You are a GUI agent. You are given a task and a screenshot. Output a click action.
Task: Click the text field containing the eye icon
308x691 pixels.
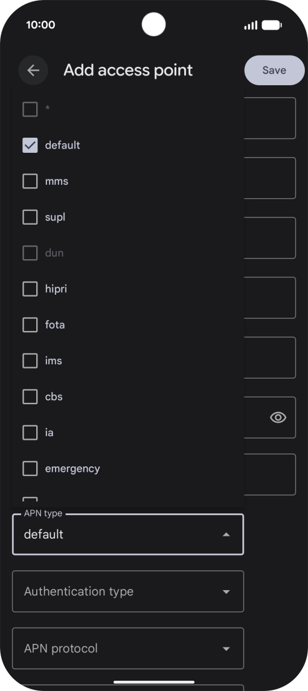click(270, 417)
